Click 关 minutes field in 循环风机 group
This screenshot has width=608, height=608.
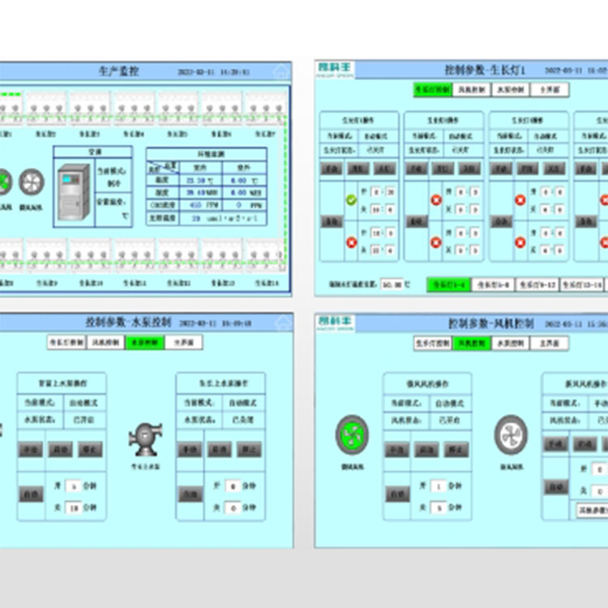coord(439,507)
